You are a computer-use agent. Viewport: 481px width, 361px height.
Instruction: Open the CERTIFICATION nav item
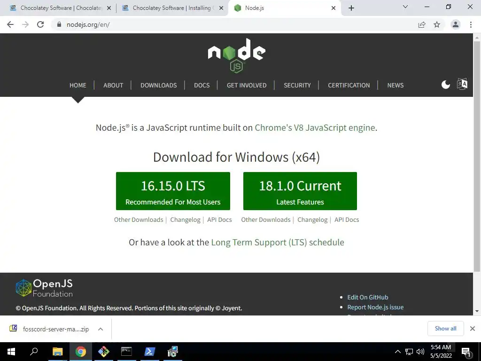[x=349, y=86]
